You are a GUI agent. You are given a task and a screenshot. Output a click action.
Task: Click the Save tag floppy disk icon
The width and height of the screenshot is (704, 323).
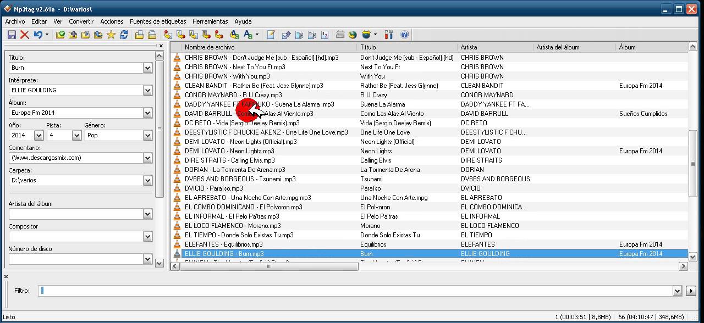coord(12,35)
